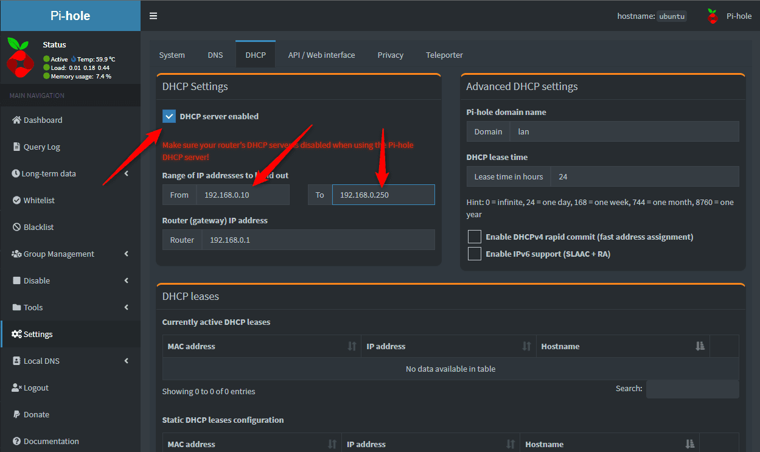Click the Donate PayPal icon

17,414
